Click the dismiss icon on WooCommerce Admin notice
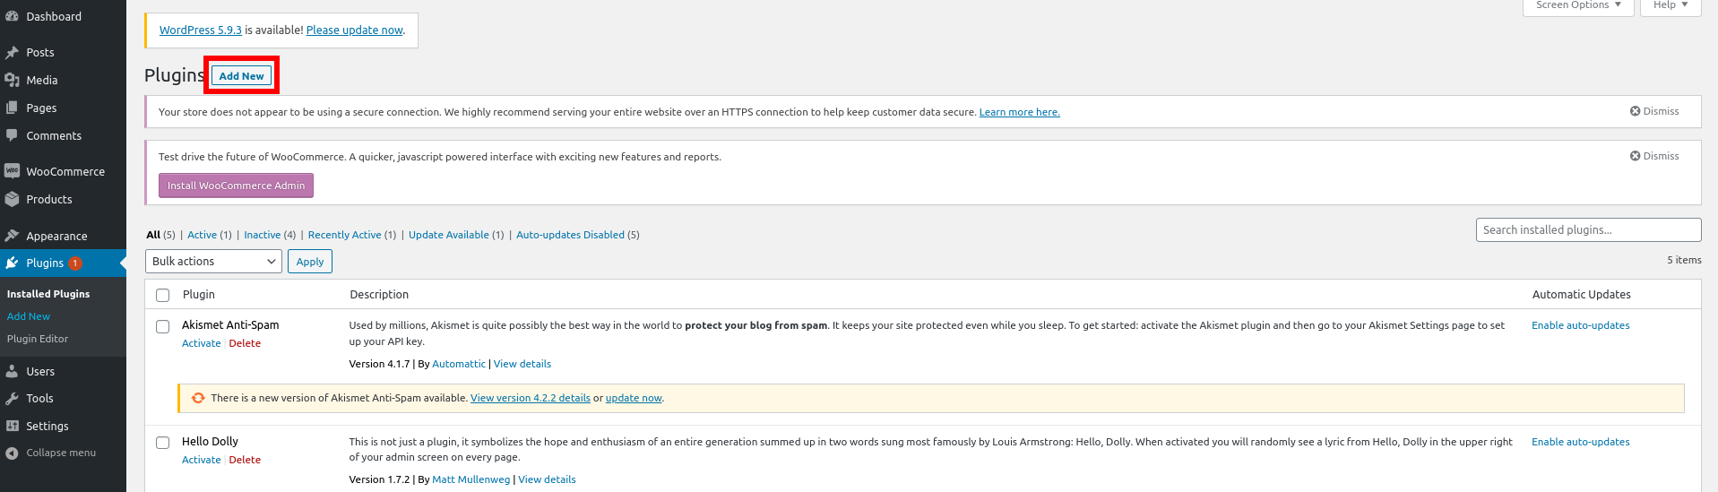This screenshot has height=492, width=1718. [x=1635, y=156]
